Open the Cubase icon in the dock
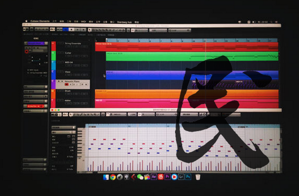The height and width of the screenshot is (196, 299). [133, 177]
